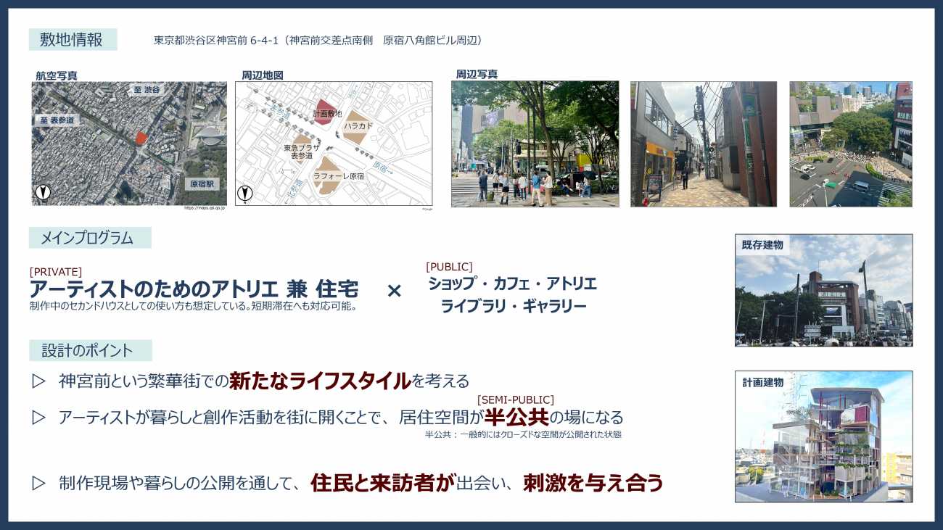Click the triangle bullet before アーティストが暮らし
Screen dimensions: 943x530
tap(39, 418)
